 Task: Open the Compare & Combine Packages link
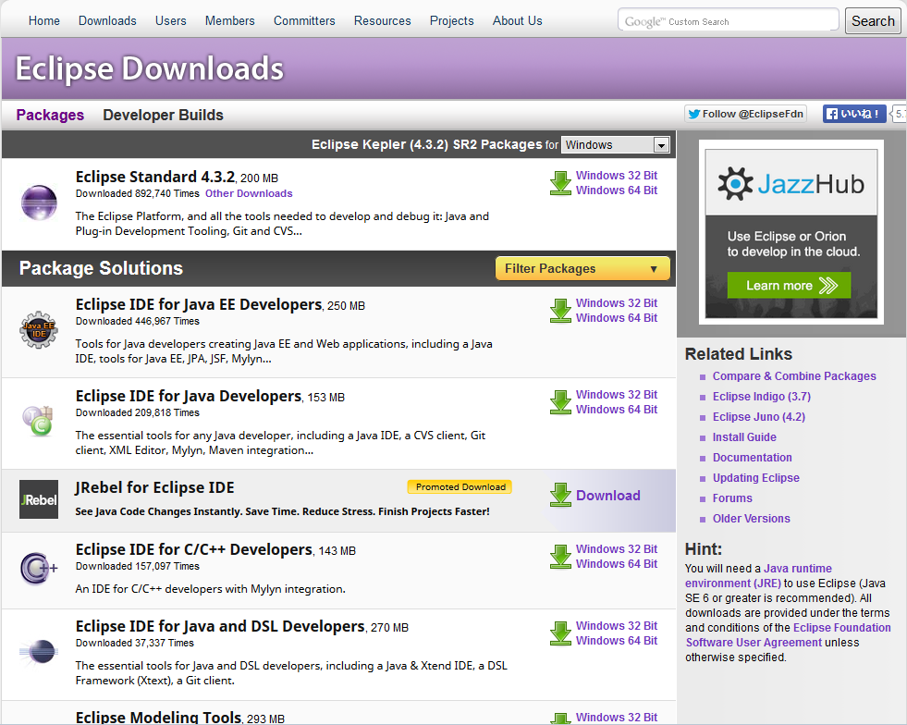[x=794, y=376]
